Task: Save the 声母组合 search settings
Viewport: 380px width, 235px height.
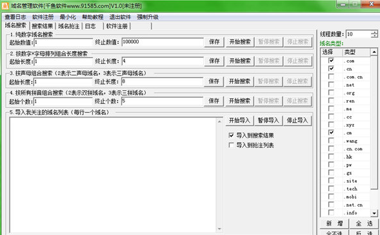Action: pos(214,81)
